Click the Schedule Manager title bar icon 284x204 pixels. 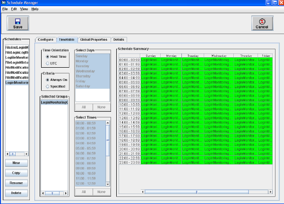(3, 3)
